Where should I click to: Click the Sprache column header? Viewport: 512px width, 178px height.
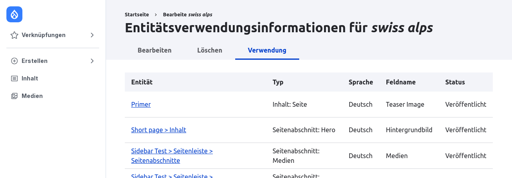pyautogui.click(x=361, y=82)
